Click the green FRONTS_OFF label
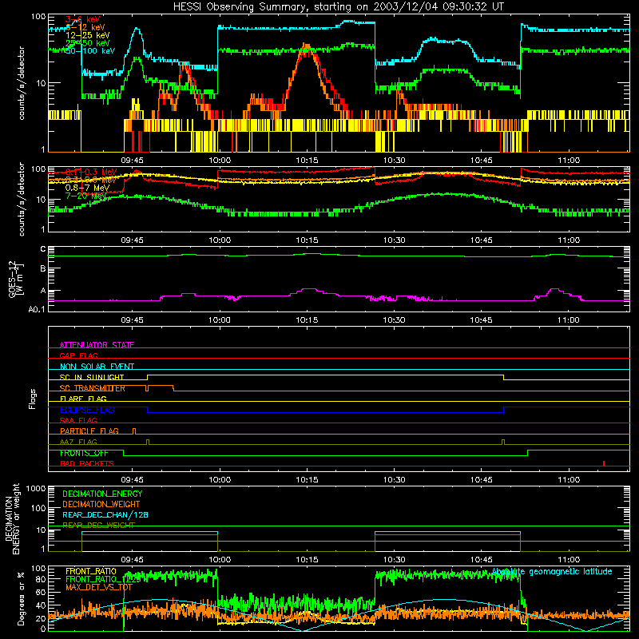 click(x=84, y=453)
